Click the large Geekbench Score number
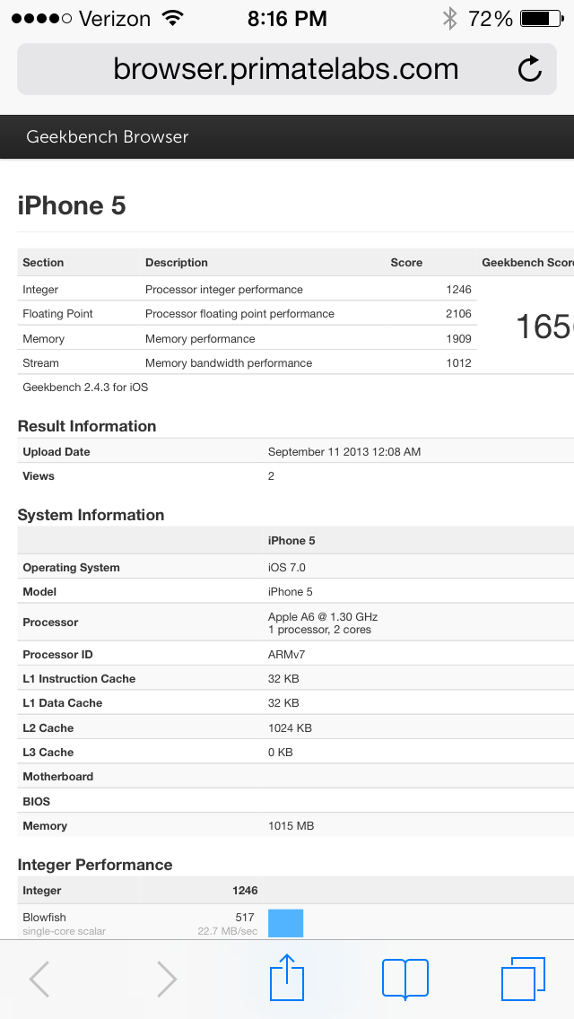574x1019 pixels. 544,326
